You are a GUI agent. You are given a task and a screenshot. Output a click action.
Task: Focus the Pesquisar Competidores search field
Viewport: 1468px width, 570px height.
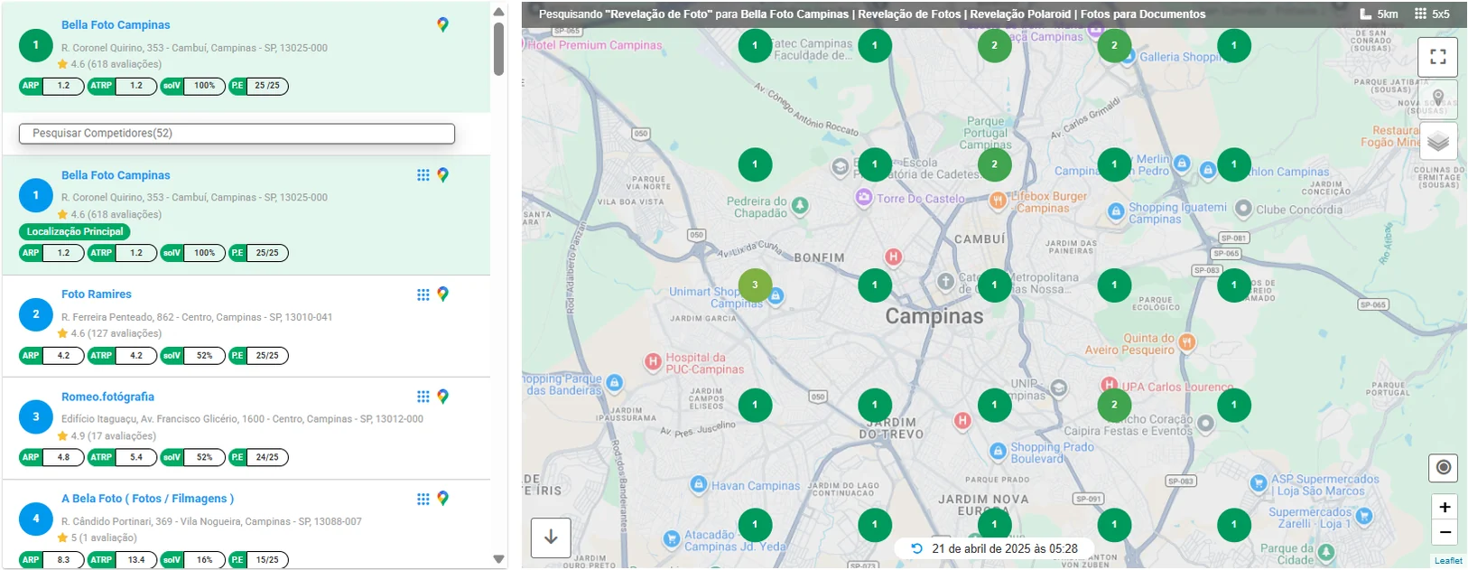click(x=237, y=134)
